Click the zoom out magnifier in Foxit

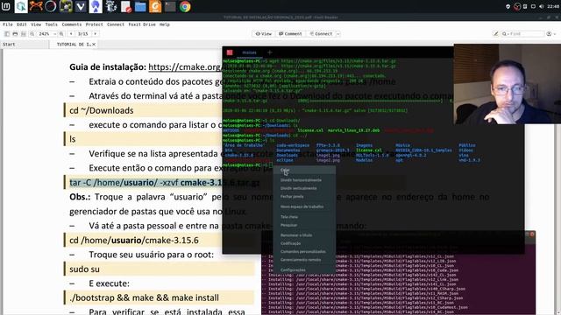point(32,34)
